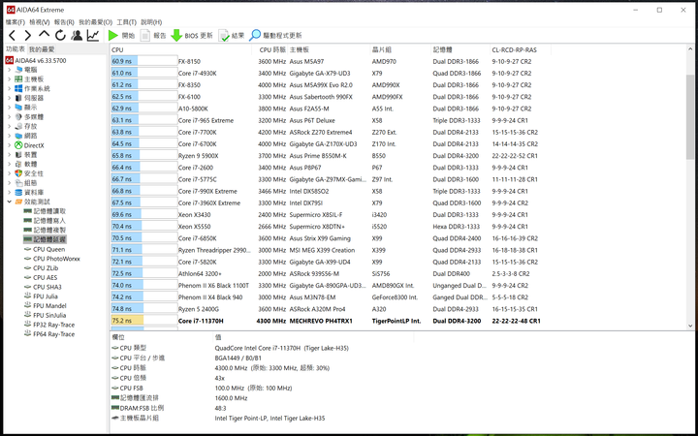Select the 裝置 devices tree item
Image resolution: width=698 pixels, height=436 pixels.
[x=26, y=155]
